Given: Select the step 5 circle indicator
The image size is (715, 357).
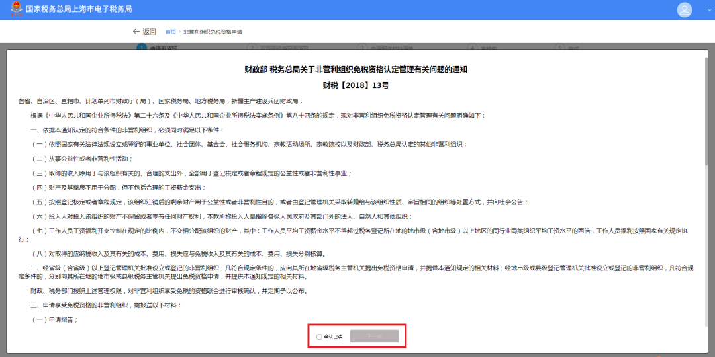Looking at the screenshot, I should tap(559, 48).
